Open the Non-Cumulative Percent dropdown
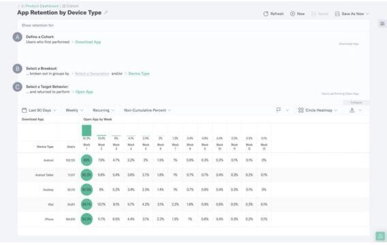 (x=147, y=110)
